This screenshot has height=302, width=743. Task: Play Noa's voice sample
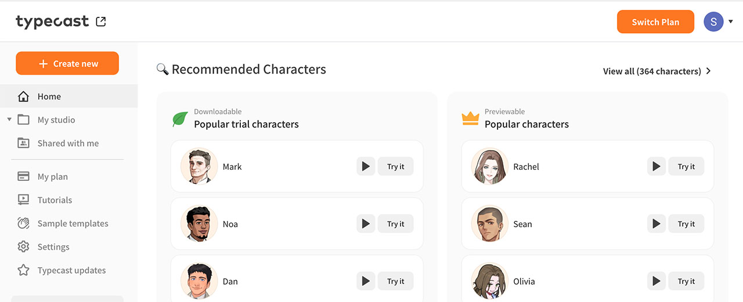coord(366,224)
